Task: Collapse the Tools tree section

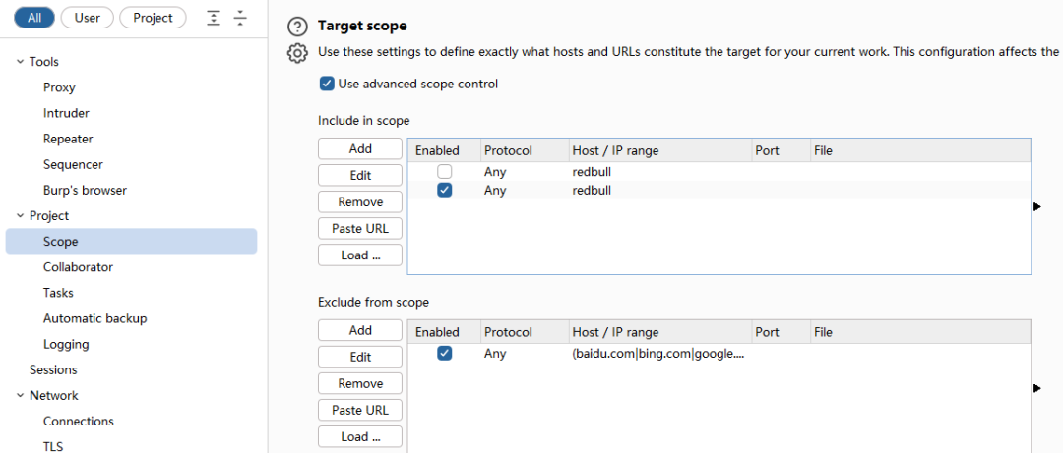Action: (20, 62)
